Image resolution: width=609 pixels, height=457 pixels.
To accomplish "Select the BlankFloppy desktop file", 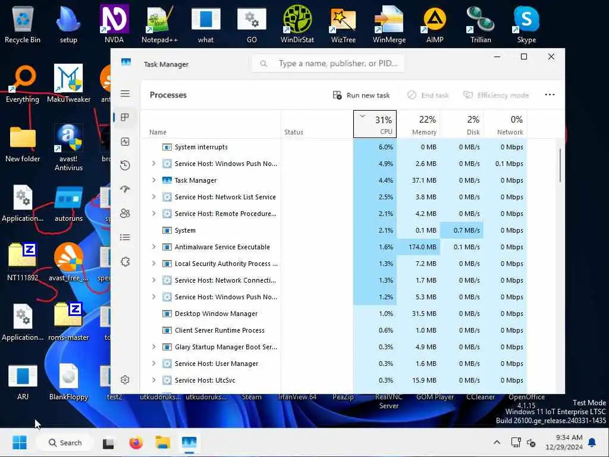I will 68,381.
